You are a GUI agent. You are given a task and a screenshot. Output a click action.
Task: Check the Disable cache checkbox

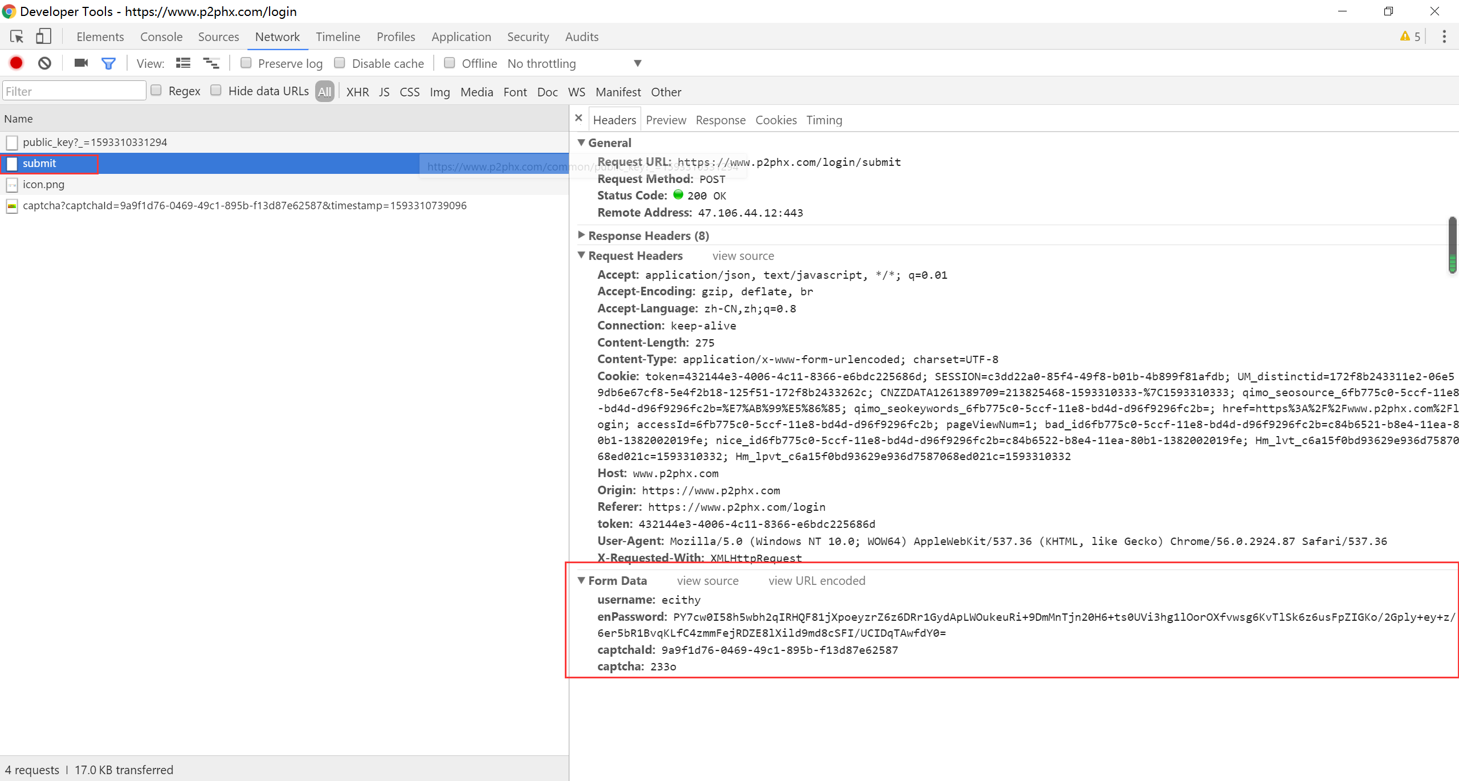pyautogui.click(x=340, y=63)
